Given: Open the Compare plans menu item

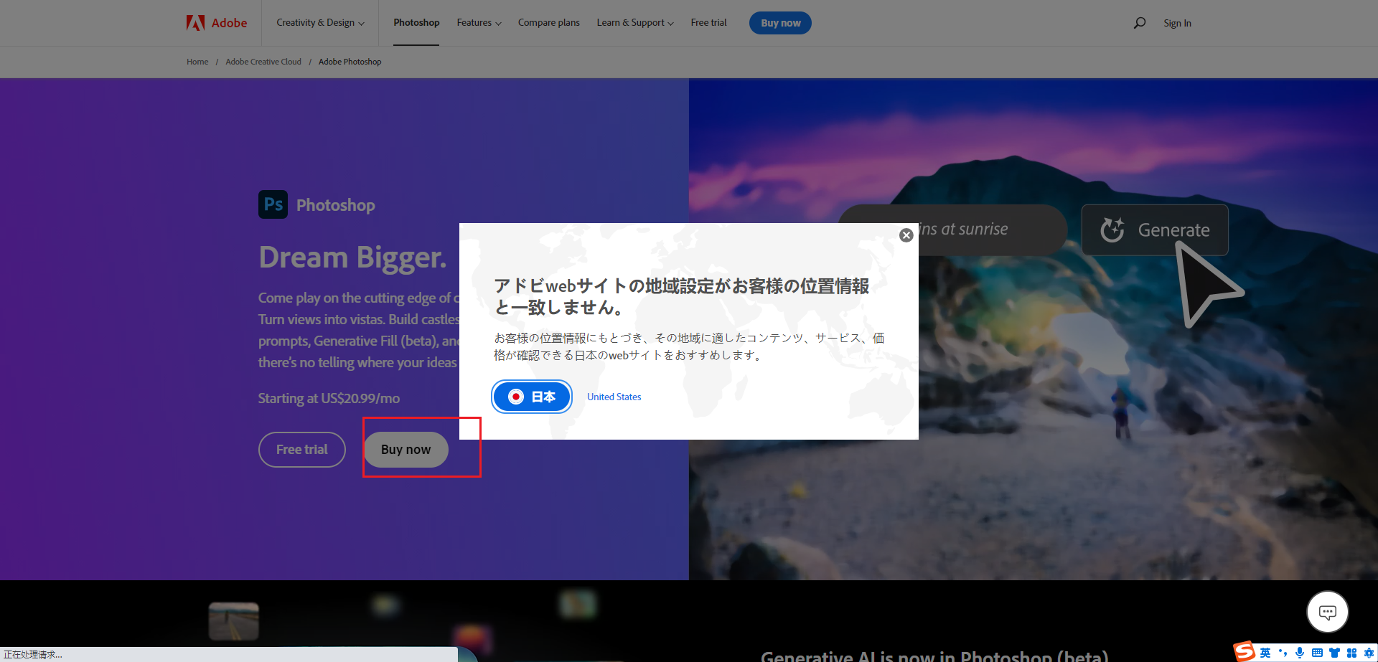Looking at the screenshot, I should click(548, 23).
